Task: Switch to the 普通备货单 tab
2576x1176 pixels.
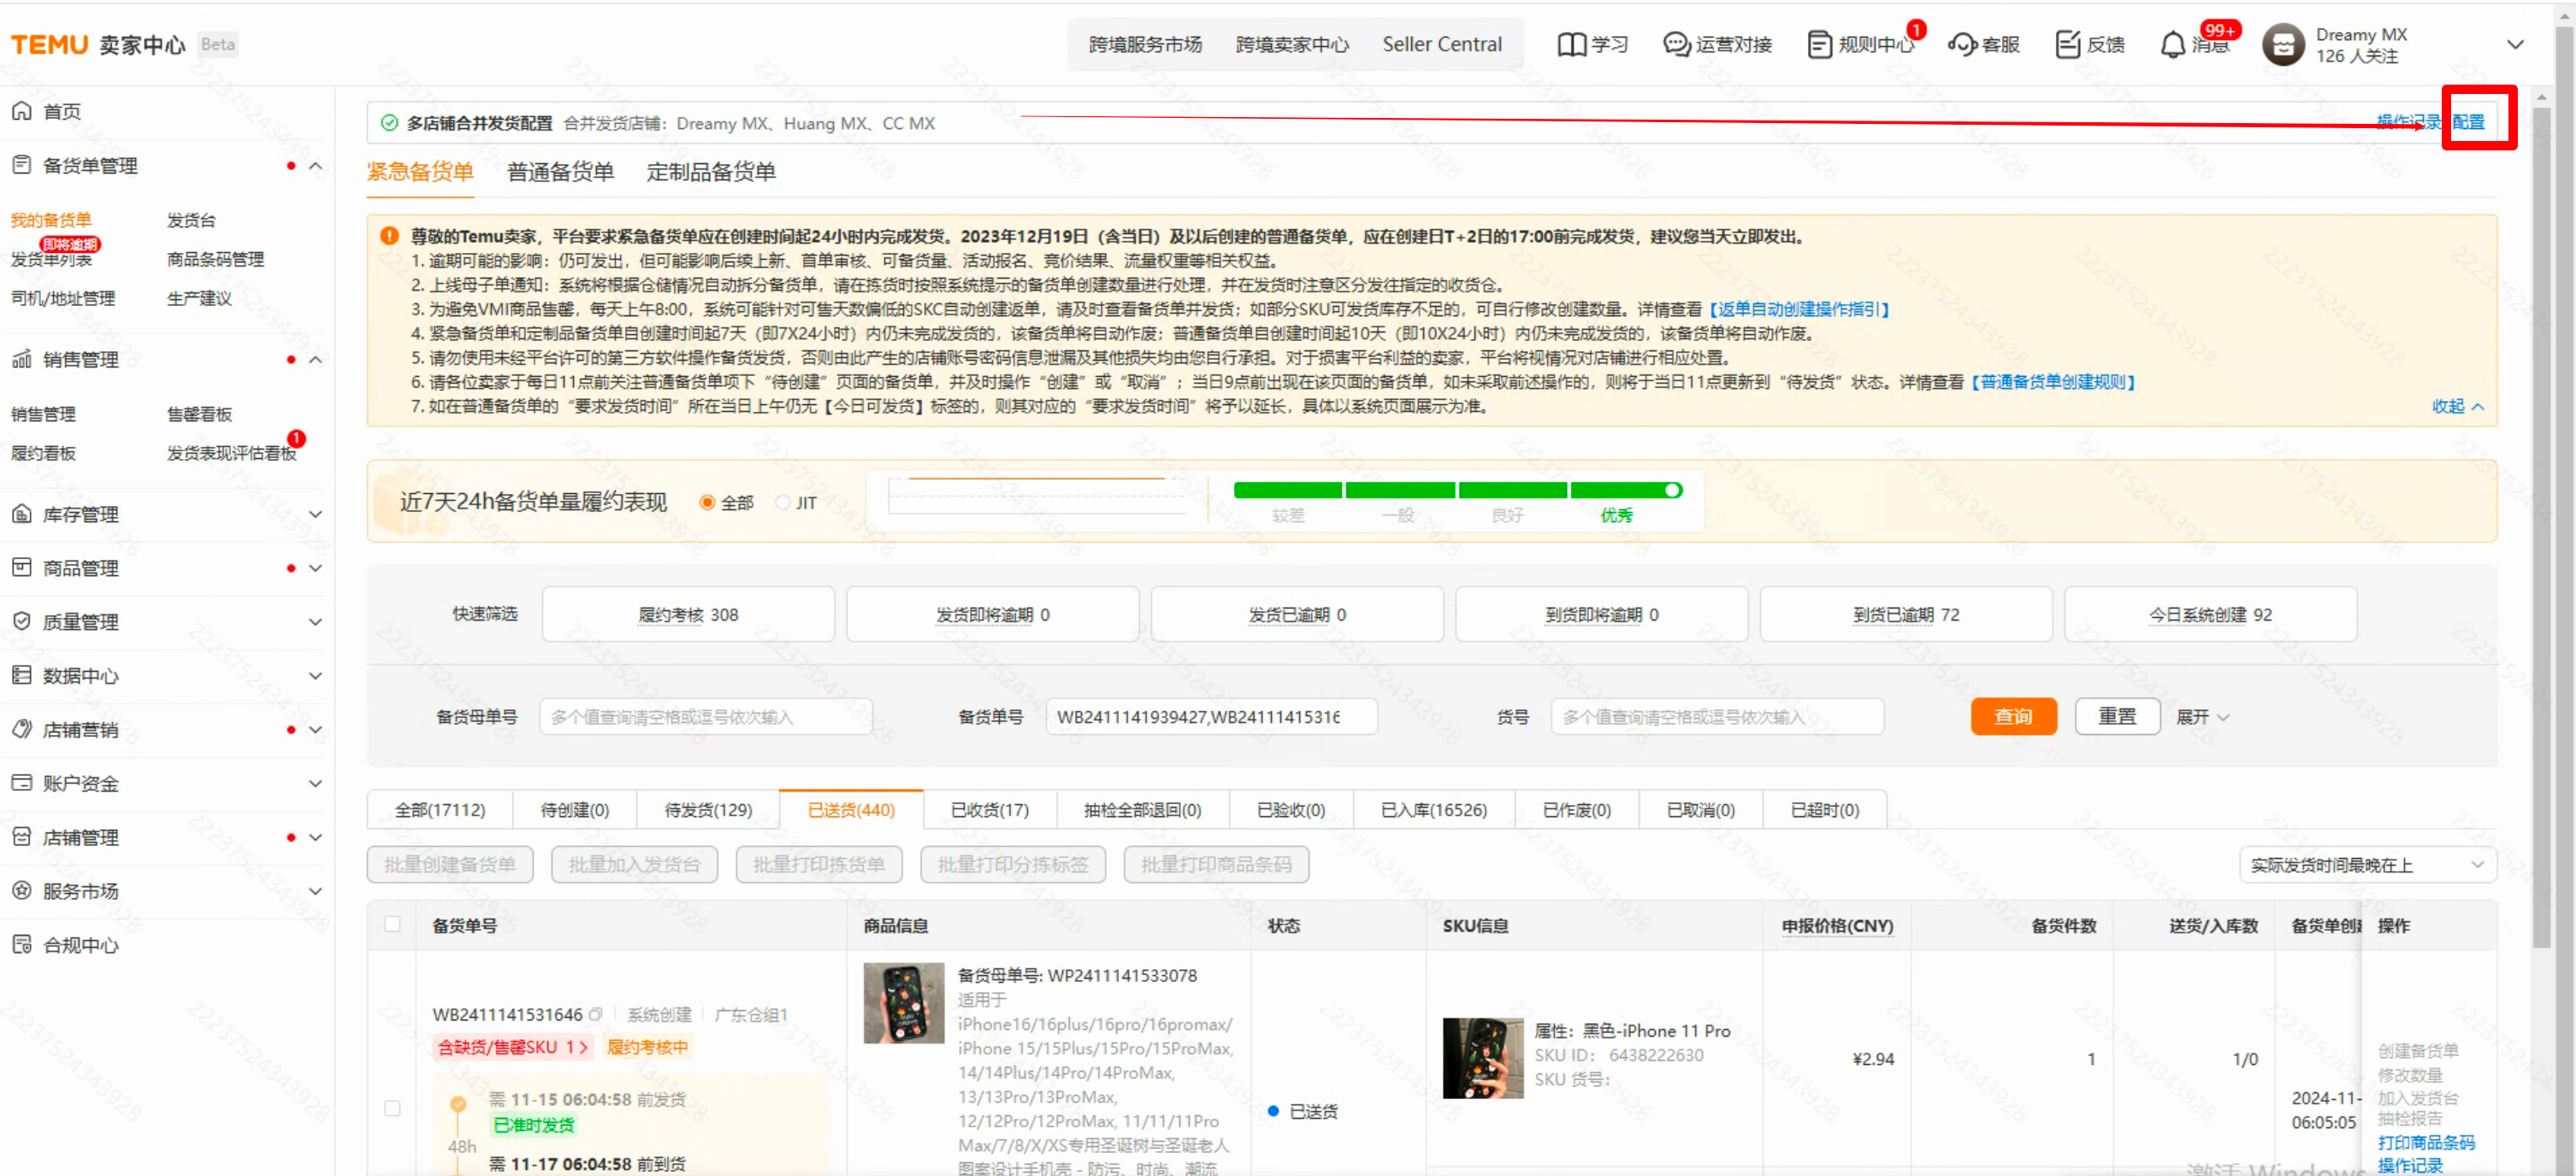Action: [560, 172]
